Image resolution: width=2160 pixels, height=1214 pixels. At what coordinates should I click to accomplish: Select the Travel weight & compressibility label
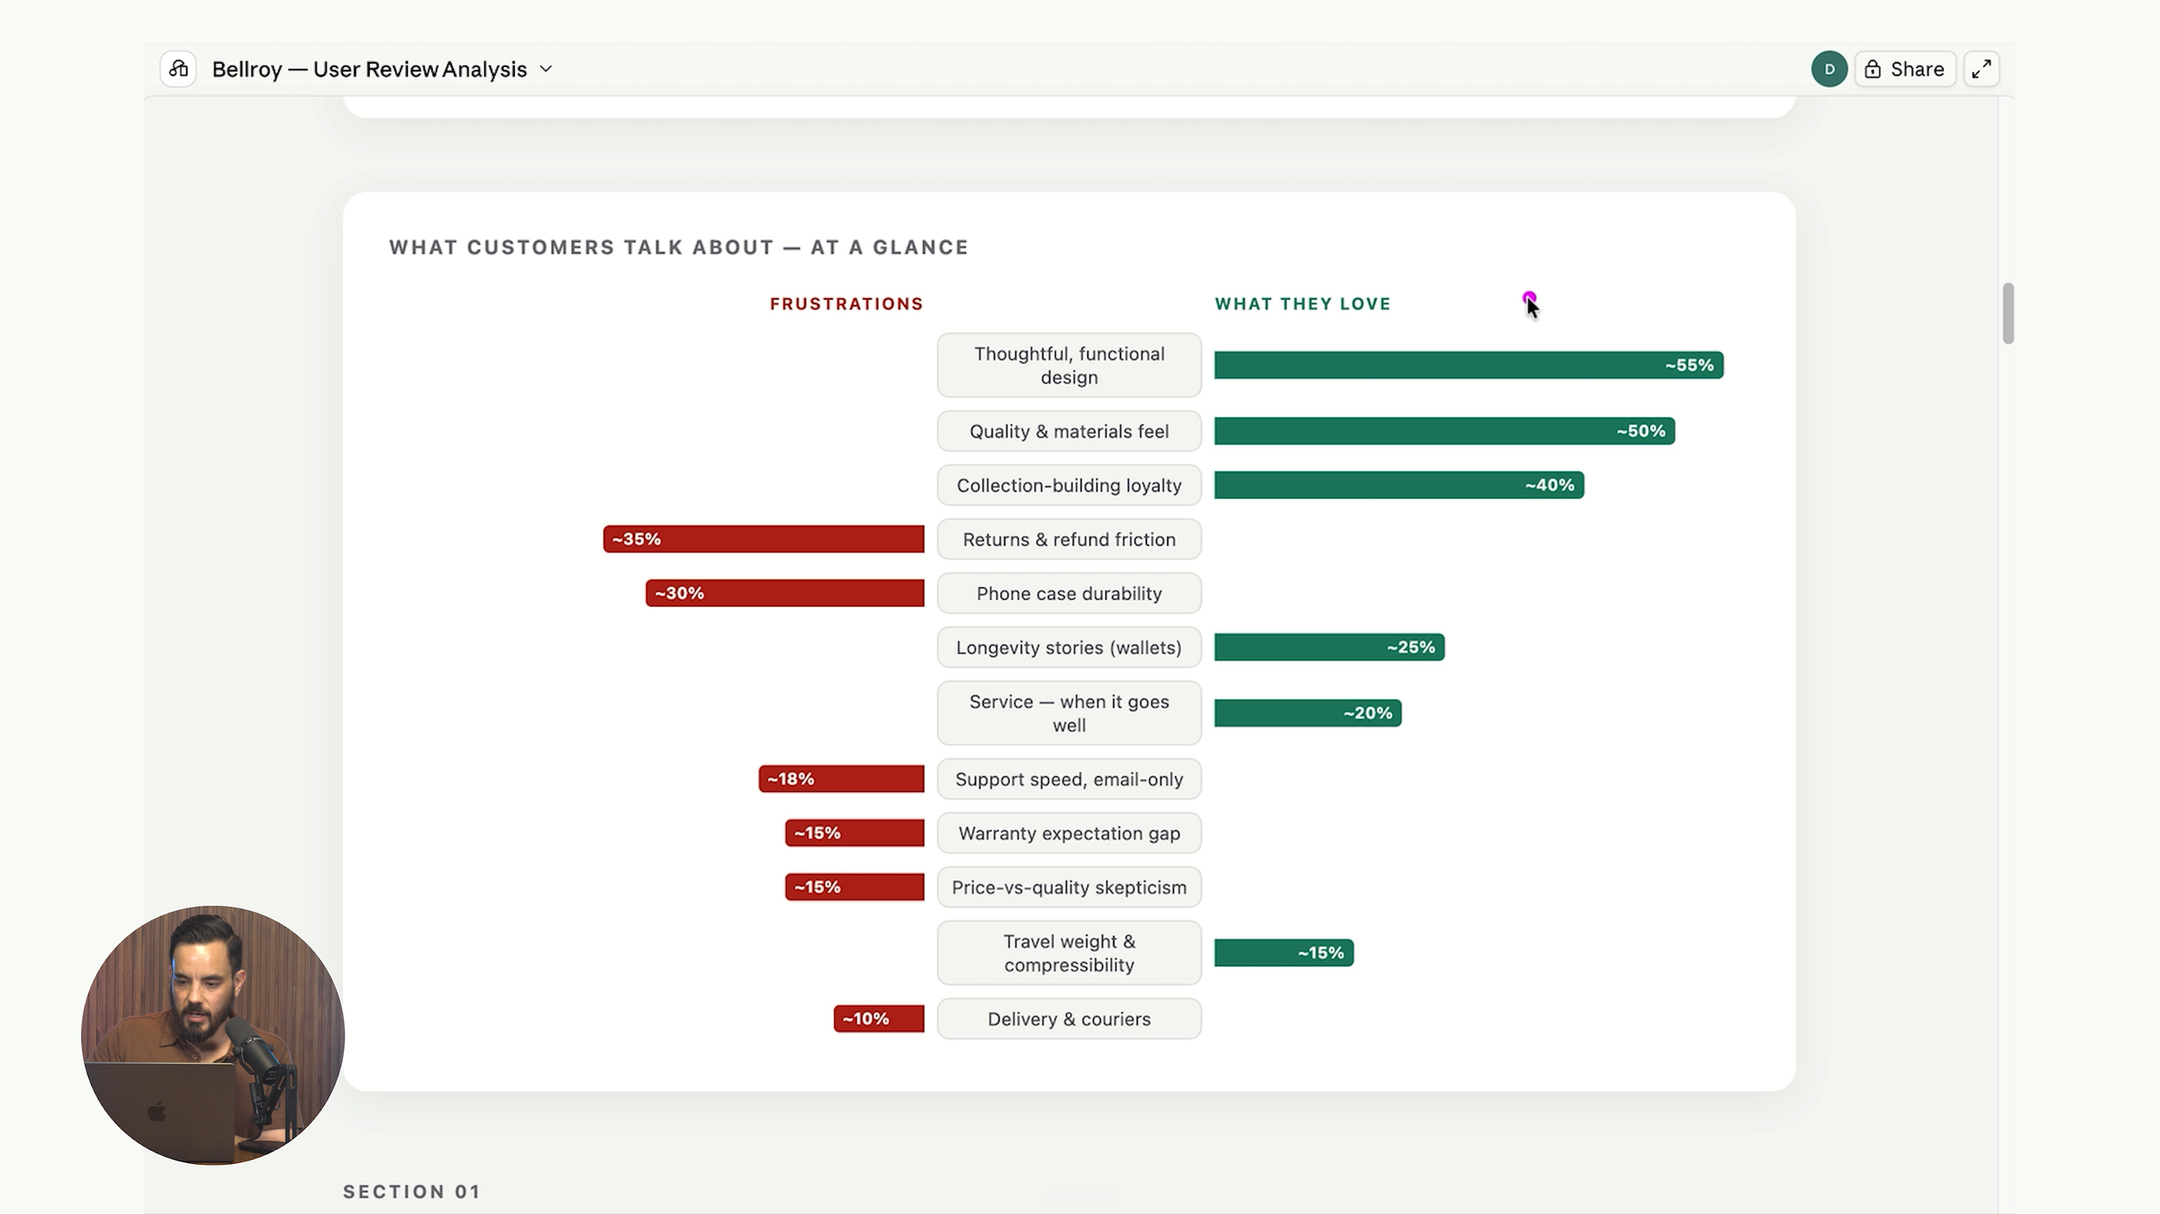pyautogui.click(x=1069, y=953)
